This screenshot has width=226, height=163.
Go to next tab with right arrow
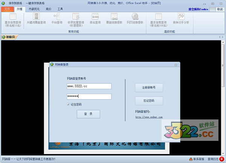(223, 37)
